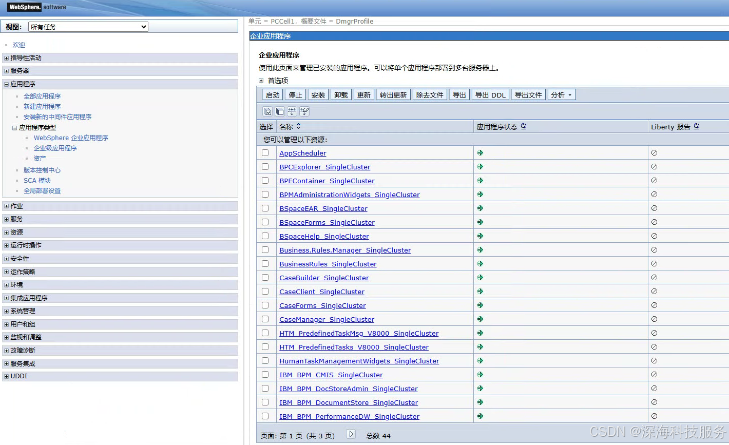Click the 欢迎 navigation link
This screenshot has height=445, width=729.
tap(19, 45)
